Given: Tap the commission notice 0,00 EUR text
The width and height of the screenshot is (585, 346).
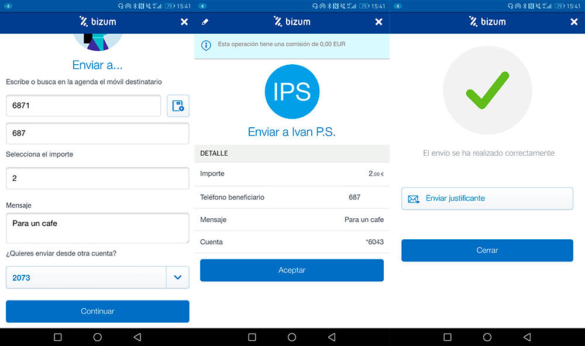Looking at the screenshot, I should click(282, 44).
